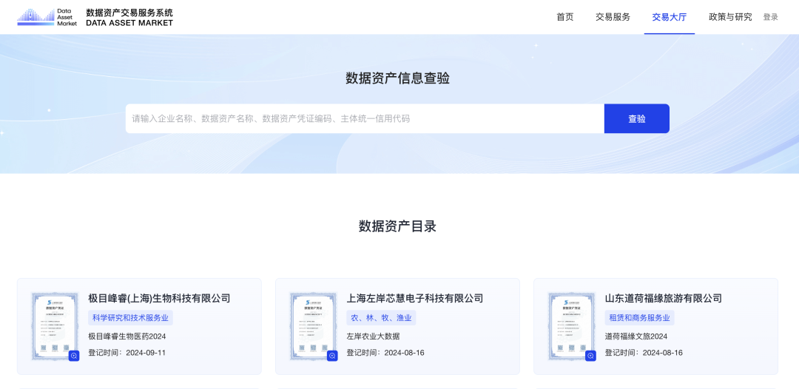Open 上海左岸芯慧电子科技有限公司 company title
The height and width of the screenshot is (389, 799).
(x=414, y=298)
